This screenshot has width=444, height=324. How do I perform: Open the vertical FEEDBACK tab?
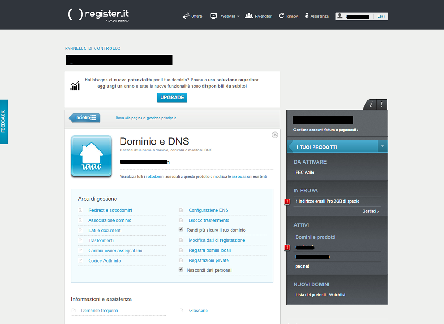coord(4,121)
